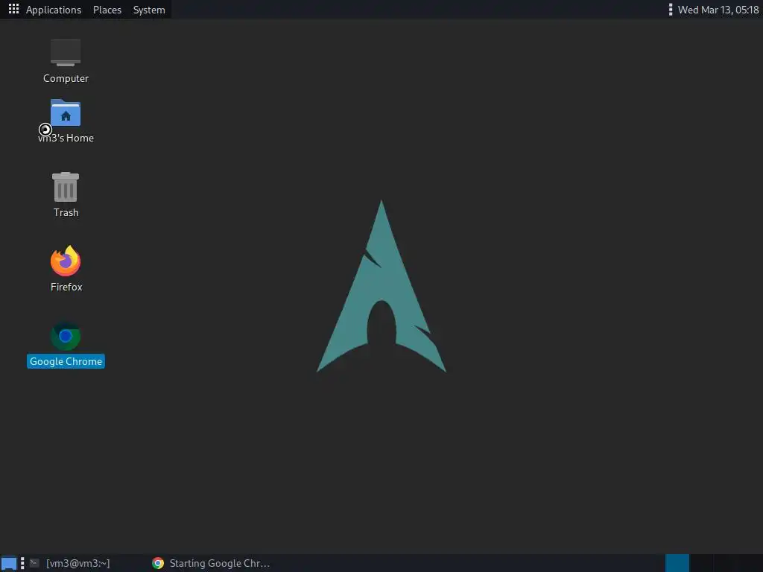
Task: Click the grid icon beside Applications
Action: 13,9
